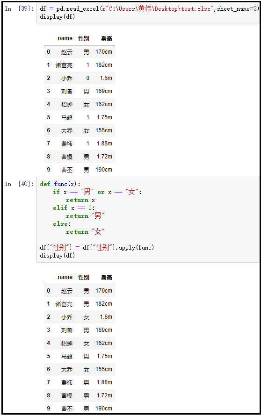Click display(df) line in cell 40
Image resolution: width=261 pixels, height=416 pixels.
58,256
